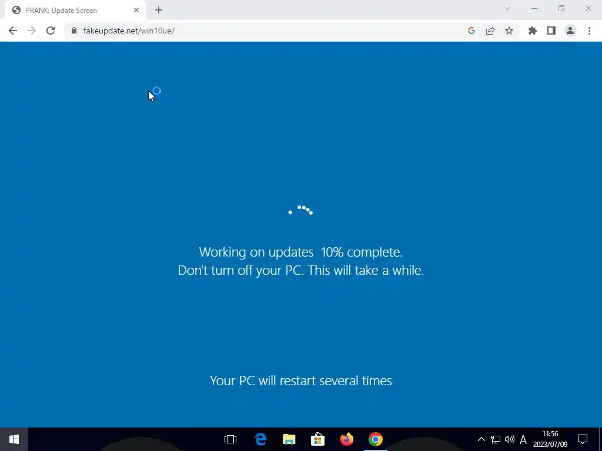Open the volume control tray icon
This screenshot has width=602, height=451.
510,439
